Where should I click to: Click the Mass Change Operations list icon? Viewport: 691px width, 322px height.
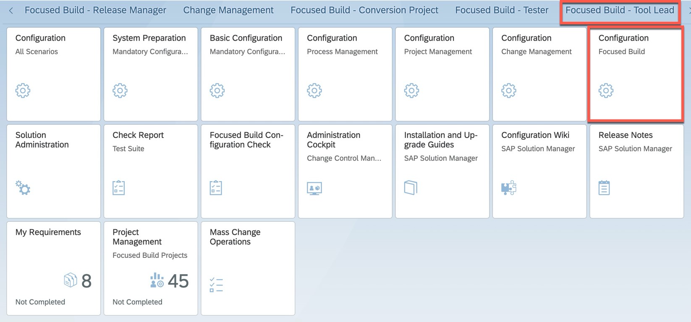point(216,285)
